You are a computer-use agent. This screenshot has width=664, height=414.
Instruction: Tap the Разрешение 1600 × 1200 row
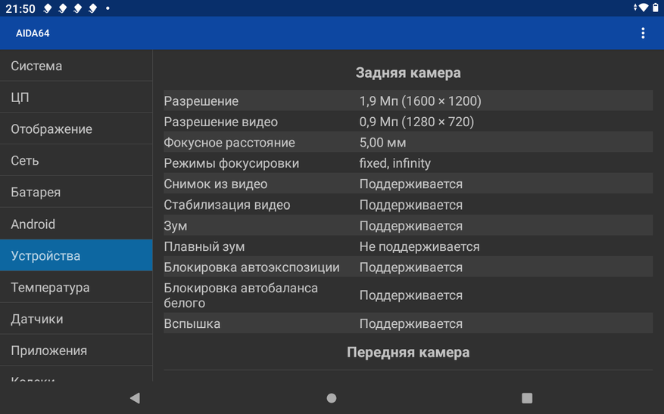coord(408,100)
